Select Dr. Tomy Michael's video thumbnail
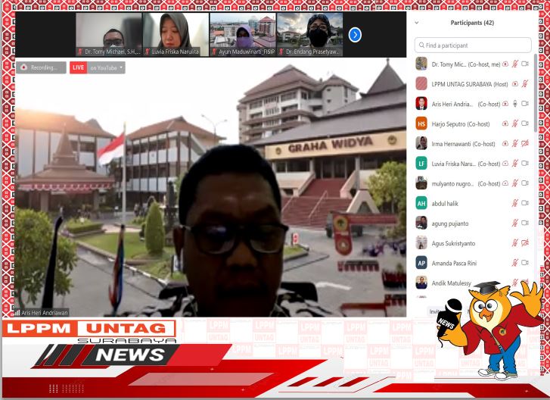Image resolution: width=550 pixels, height=400 pixels. 109,34
